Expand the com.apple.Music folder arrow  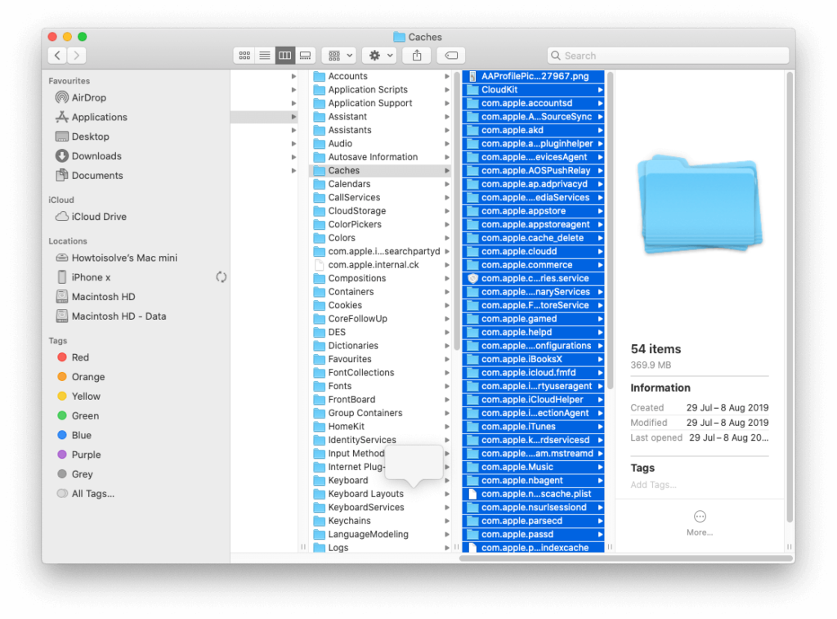click(x=600, y=467)
